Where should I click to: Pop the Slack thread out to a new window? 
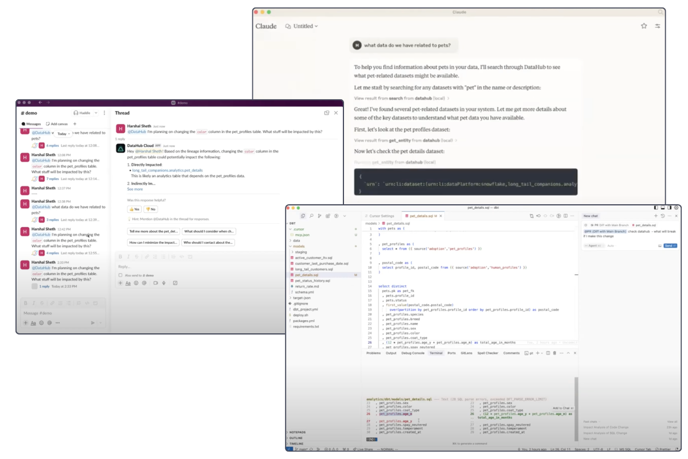click(327, 113)
